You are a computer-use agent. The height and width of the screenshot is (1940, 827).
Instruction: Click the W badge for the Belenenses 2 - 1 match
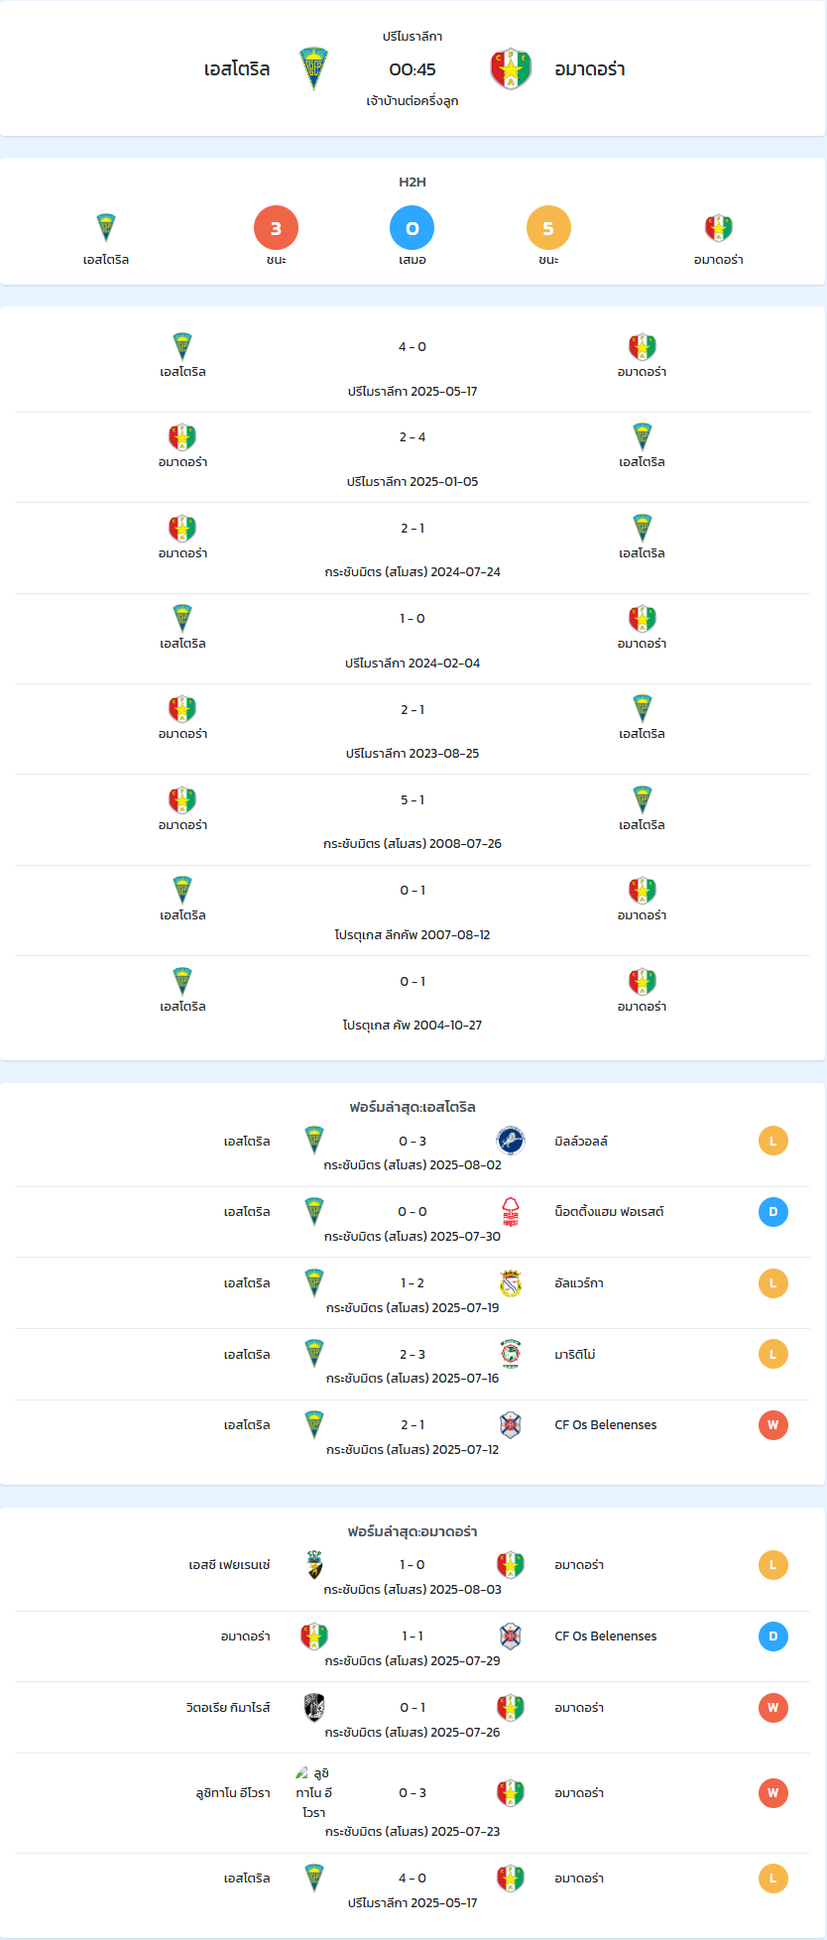773,1425
